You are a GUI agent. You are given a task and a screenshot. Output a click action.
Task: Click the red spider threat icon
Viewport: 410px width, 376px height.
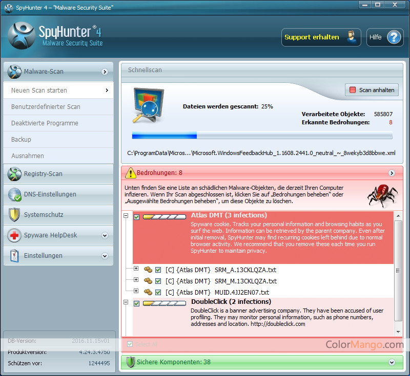[382, 195]
